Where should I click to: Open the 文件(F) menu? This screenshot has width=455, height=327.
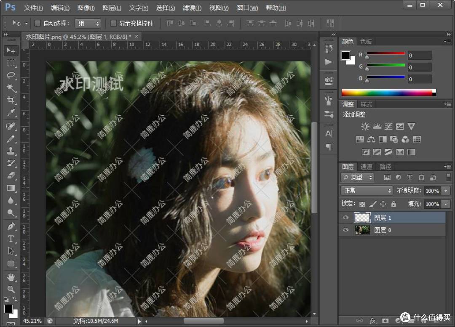coord(33,8)
